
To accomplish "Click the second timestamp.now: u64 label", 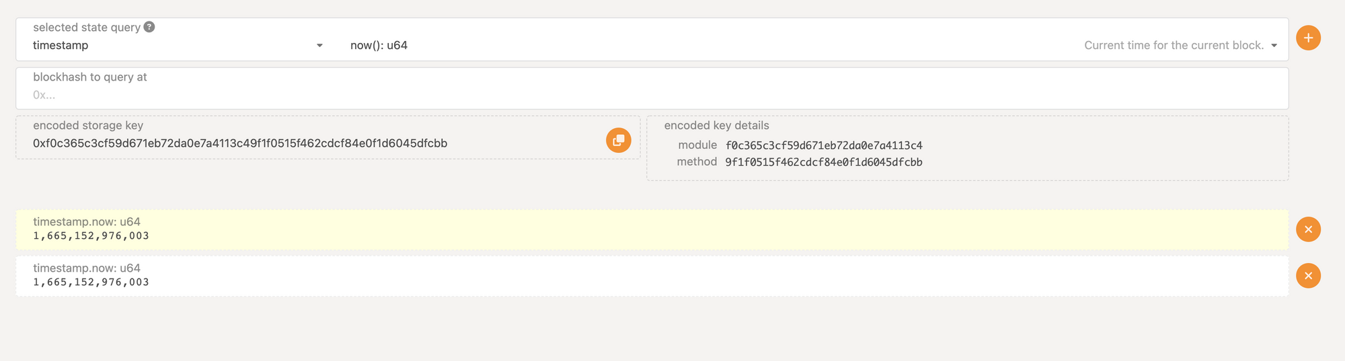I will click(x=87, y=268).
